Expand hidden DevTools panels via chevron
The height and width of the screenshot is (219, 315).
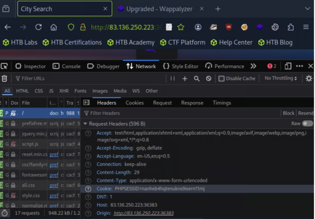[253, 66]
